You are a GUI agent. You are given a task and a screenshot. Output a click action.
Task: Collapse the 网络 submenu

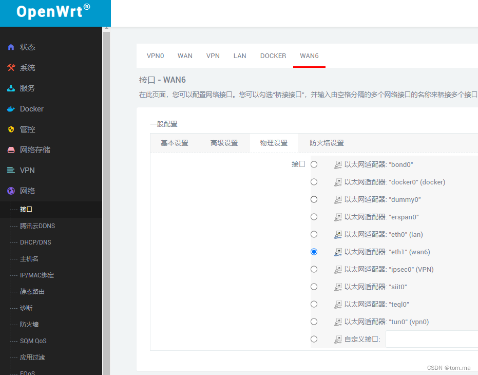coord(27,191)
